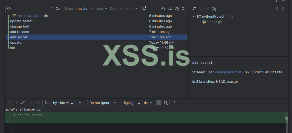This screenshot has height=133, width=292.
Task: Select the 'update' commit
Action: point(16,43)
